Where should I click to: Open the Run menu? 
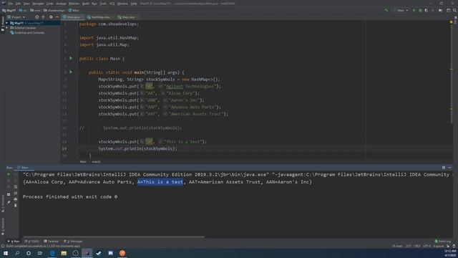[x=94, y=4]
